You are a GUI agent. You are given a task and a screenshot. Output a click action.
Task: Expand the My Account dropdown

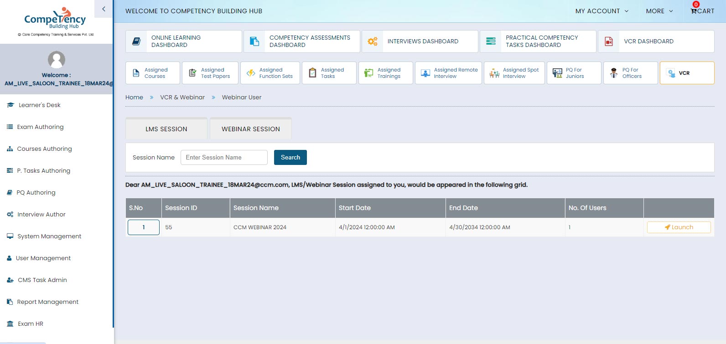(x=602, y=11)
